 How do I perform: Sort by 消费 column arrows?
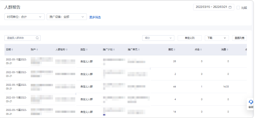point(227,50)
